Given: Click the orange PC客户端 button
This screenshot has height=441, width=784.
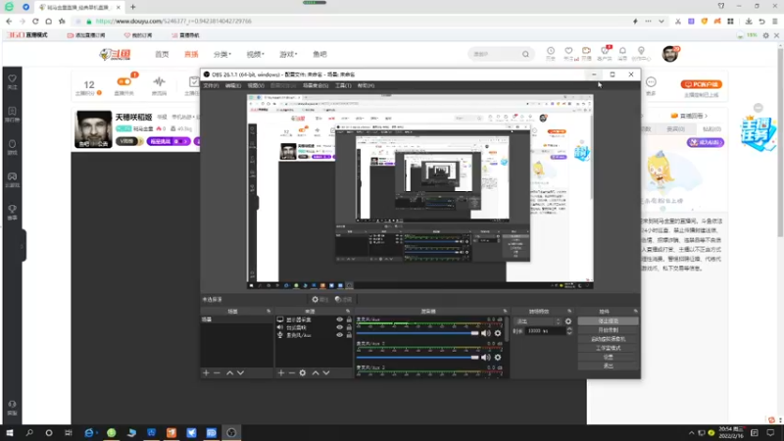Looking at the screenshot, I should (x=701, y=84).
